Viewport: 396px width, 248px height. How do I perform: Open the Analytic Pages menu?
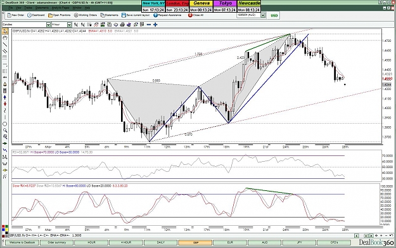(60, 8)
